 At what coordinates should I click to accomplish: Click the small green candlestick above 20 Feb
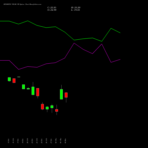tap(28, 89)
